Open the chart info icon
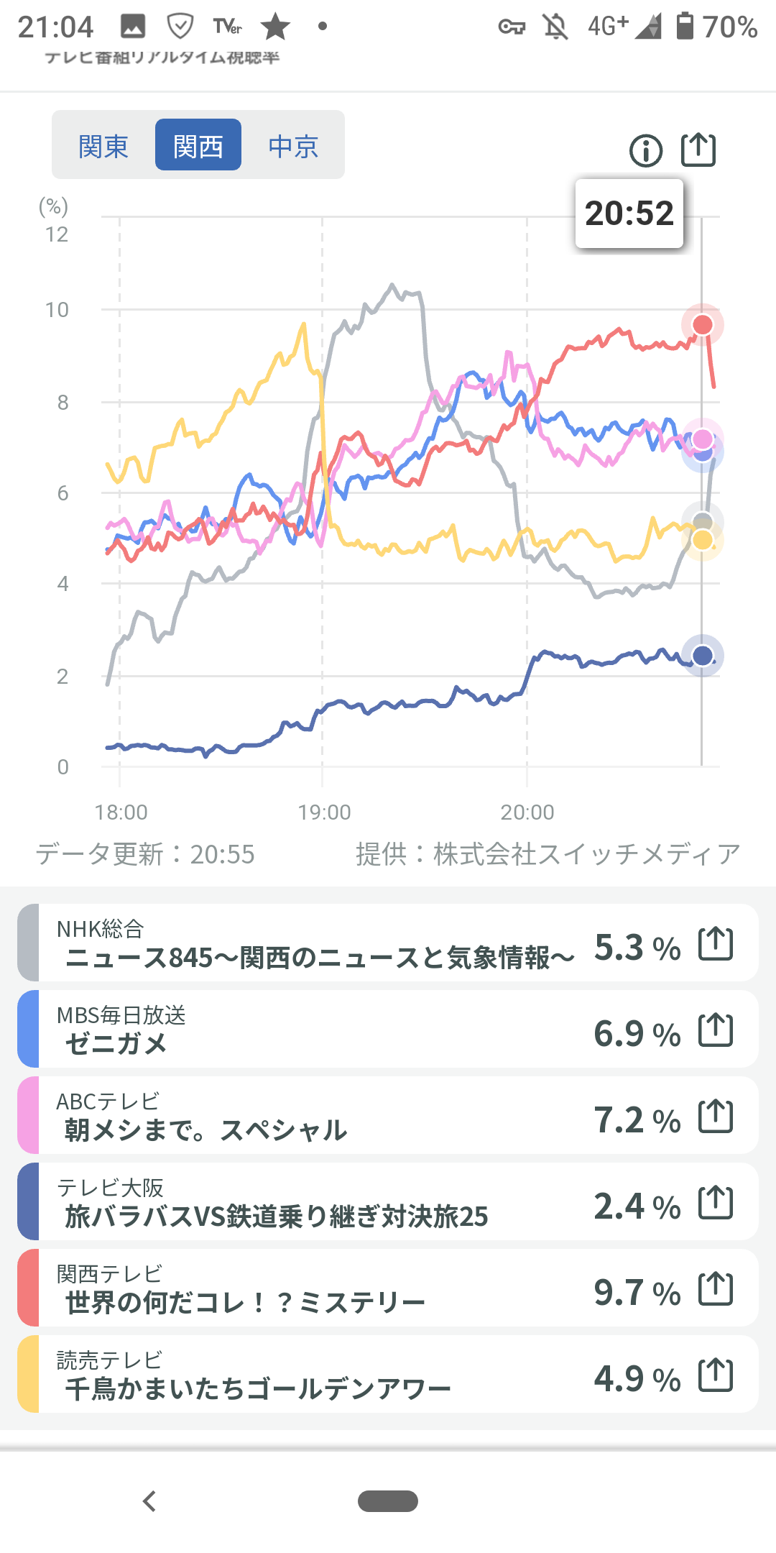Viewport: 776px width, 1553px height. point(645,151)
